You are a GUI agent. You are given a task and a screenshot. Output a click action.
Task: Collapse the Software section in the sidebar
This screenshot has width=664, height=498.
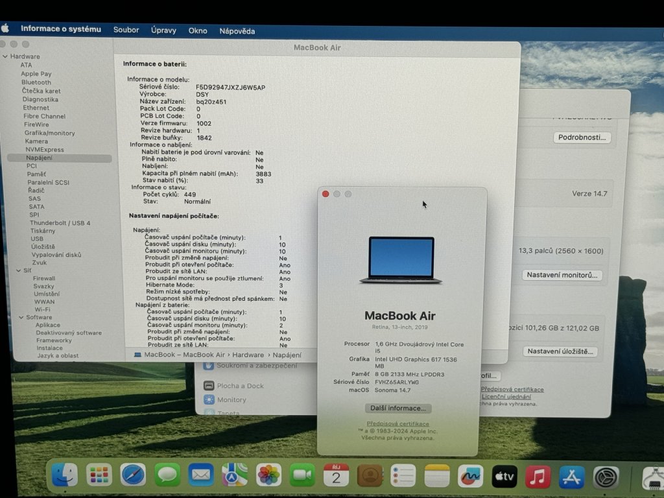pos(21,317)
